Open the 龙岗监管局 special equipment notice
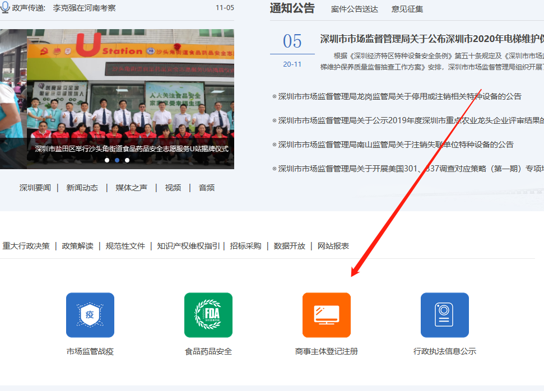Image resolution: width=544 pixels, height=391 pixels. click(x=399, y=96)
